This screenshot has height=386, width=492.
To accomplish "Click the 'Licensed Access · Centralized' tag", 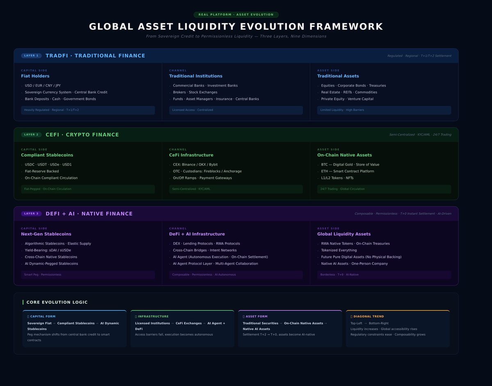I will coord(236,110).
